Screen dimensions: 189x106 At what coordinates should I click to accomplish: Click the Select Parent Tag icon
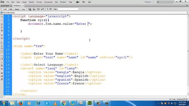[x=2, y=35]
